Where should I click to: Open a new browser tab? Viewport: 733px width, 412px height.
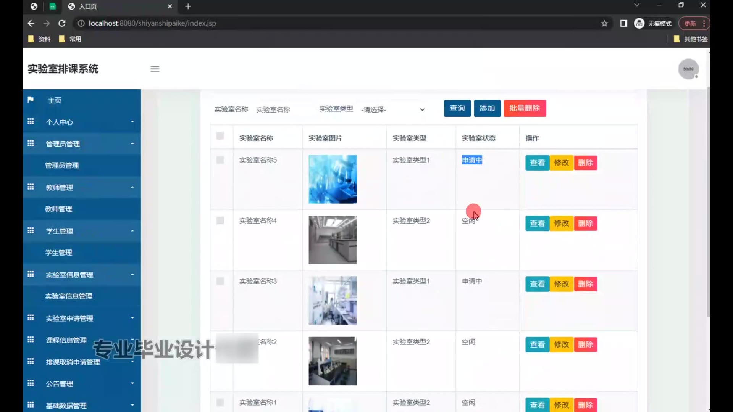[188, 6]
